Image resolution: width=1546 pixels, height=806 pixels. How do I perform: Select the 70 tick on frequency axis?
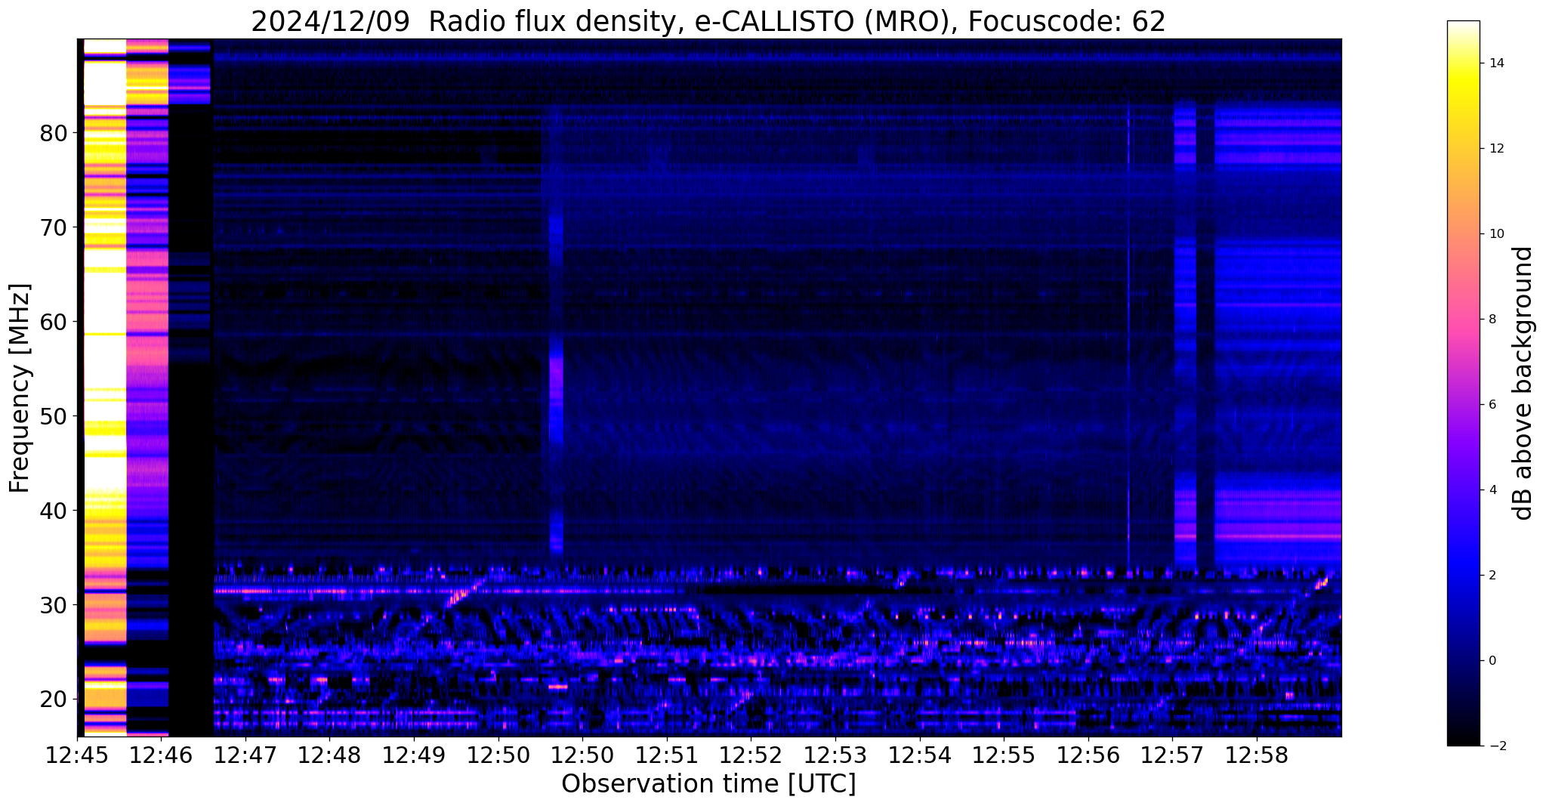point(53,227)
